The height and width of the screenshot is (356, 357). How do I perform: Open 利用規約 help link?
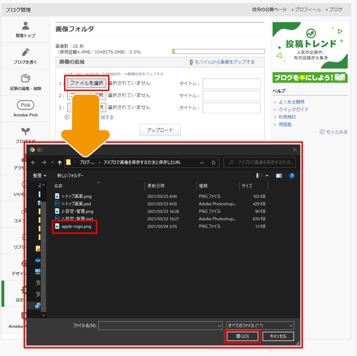pos(287,117)
